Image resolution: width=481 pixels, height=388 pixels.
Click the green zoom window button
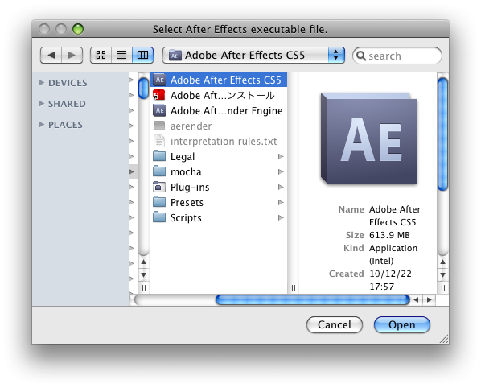[x=78, y=29]
